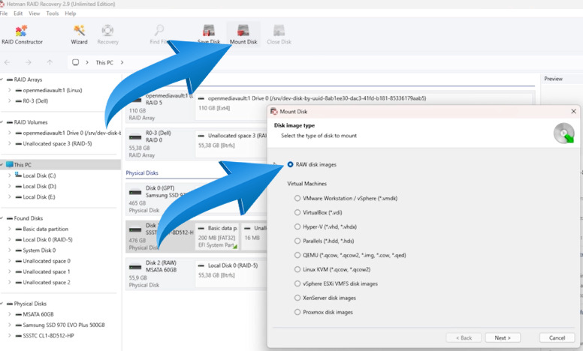Select Unallocated space 3 (RAID-5) tree item

pos(57,143)
